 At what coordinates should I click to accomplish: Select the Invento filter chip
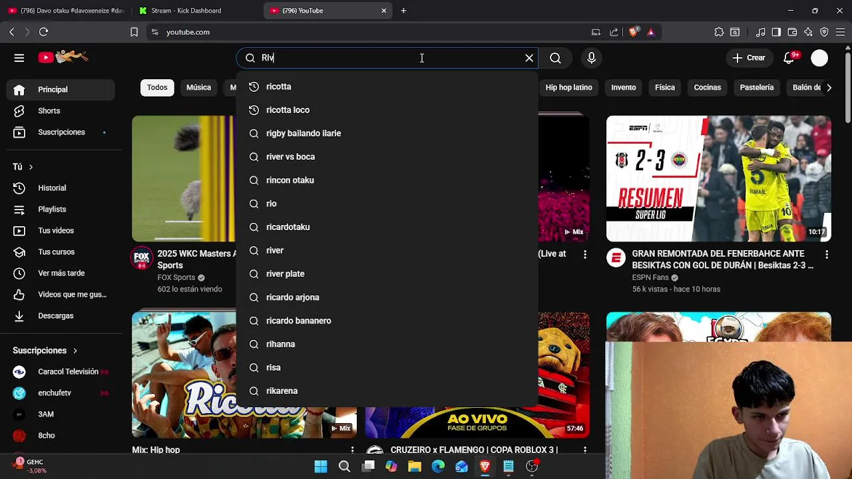click(x=624, y=87)
